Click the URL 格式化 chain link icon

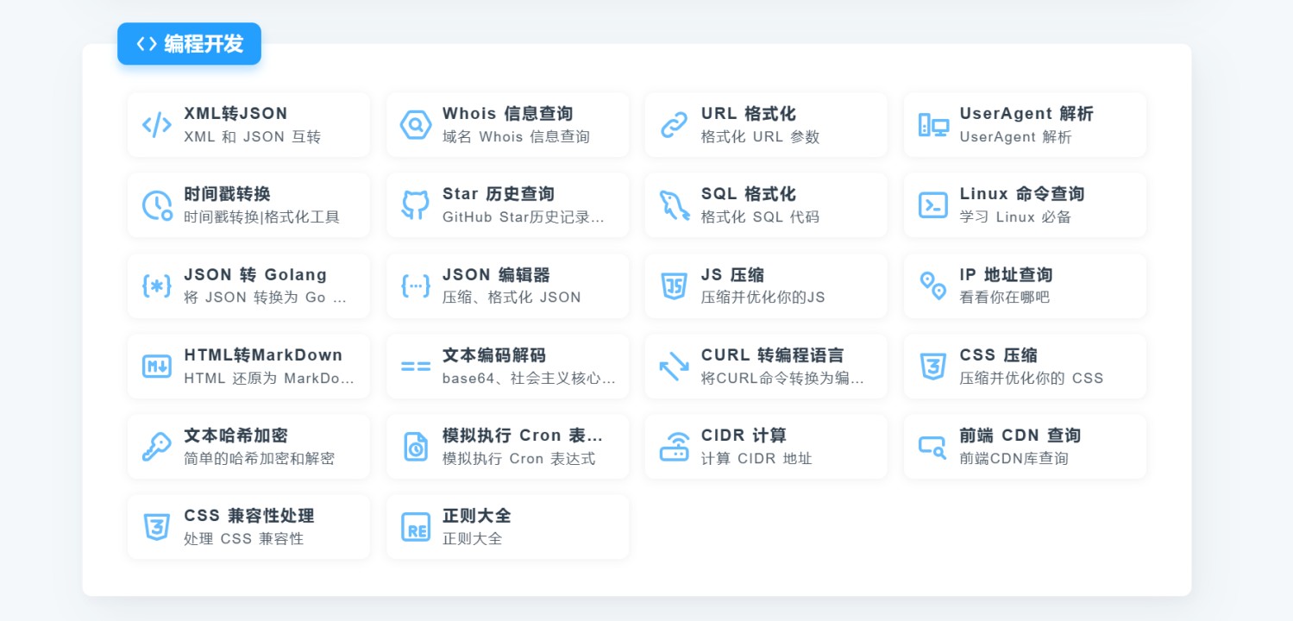pos(675,125)
